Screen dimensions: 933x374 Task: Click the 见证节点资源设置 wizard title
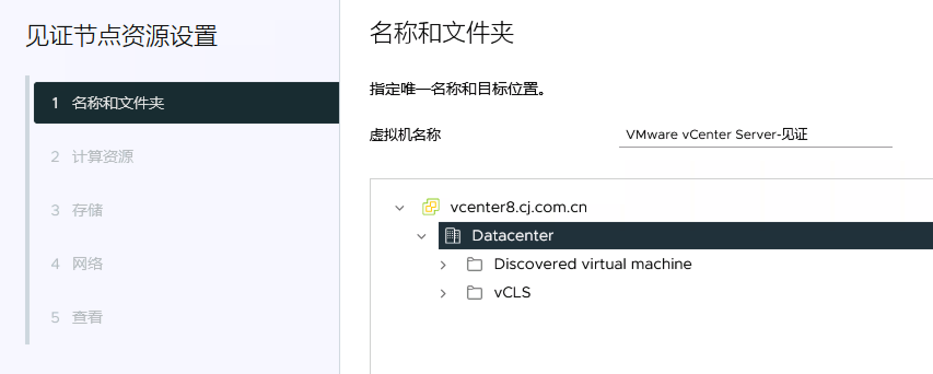coord(121,36)
